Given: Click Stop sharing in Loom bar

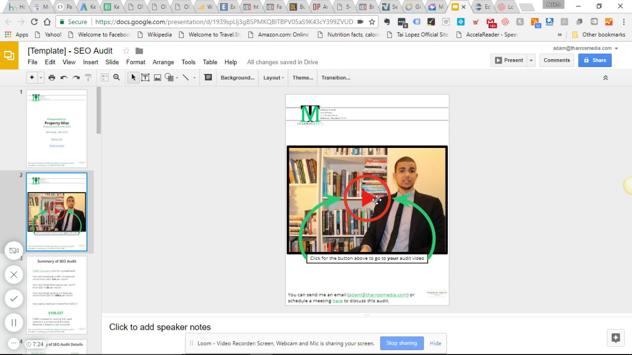Looking at the screenshot, I should (x=401, y=343).
